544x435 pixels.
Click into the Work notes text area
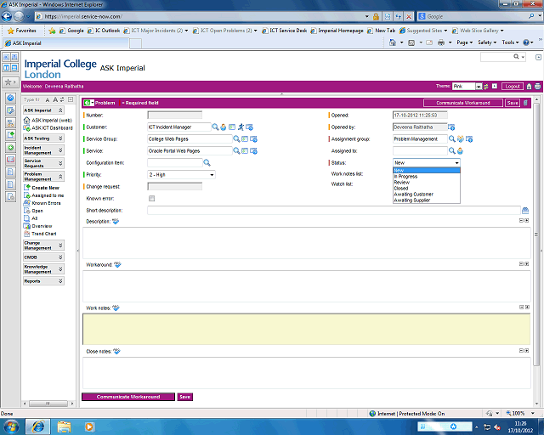306,328
